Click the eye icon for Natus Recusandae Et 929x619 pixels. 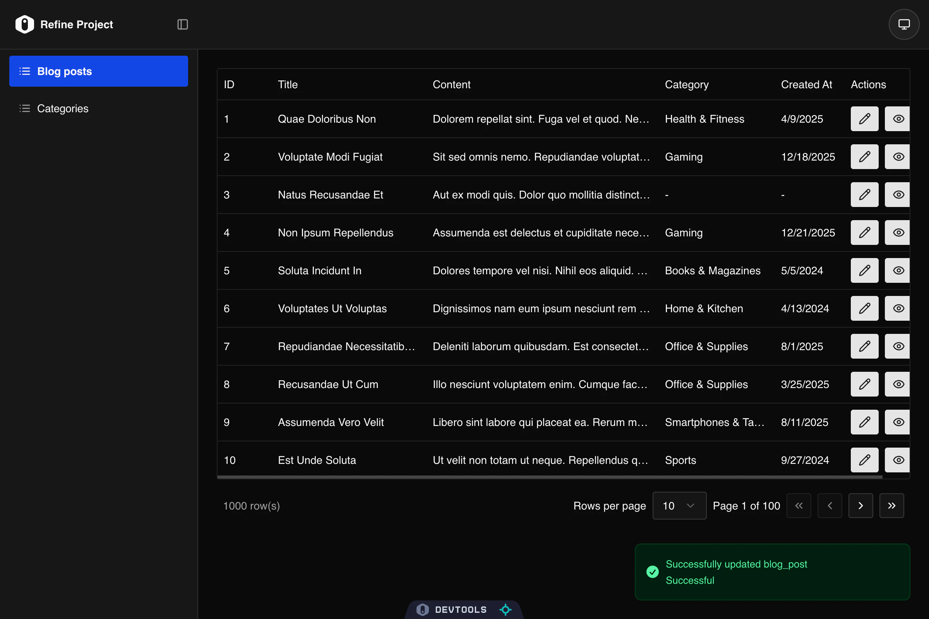click(x=898, y=195)
